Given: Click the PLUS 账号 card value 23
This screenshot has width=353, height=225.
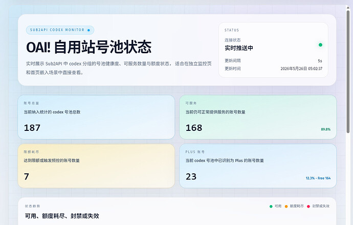Looking at the screenshot, I should 191,176.
